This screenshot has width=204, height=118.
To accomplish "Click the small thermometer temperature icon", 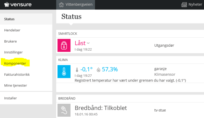I will [77, 70].
